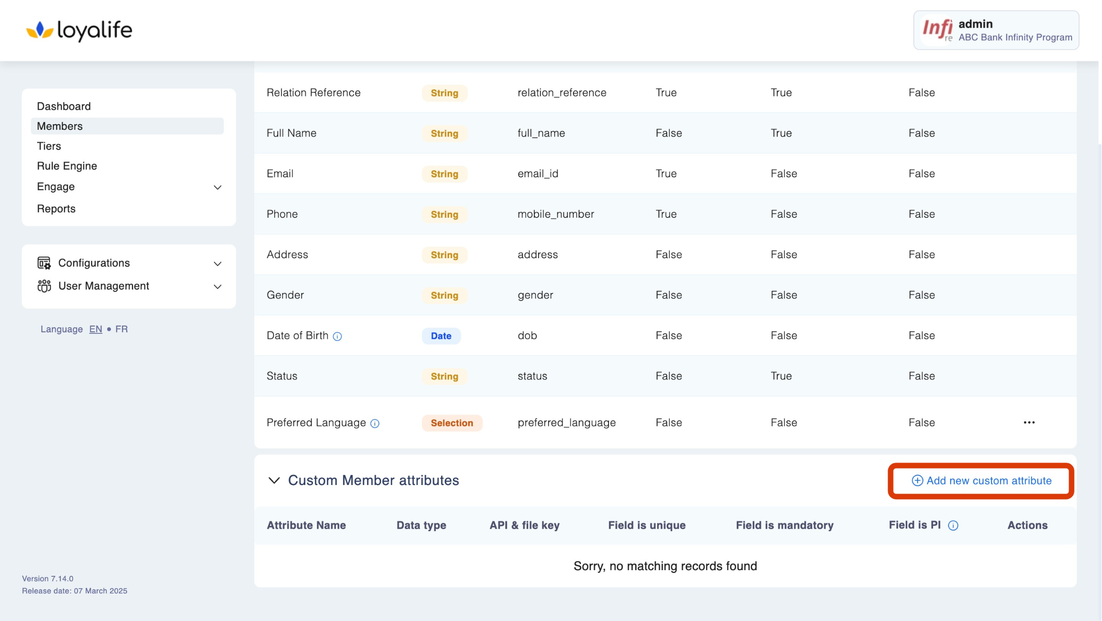Collapse Custom Member attributes section

coord(274,480)
